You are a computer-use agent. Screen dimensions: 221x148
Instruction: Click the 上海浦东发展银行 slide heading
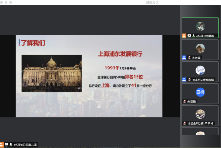pyautogui.click(x=120, y=54)
